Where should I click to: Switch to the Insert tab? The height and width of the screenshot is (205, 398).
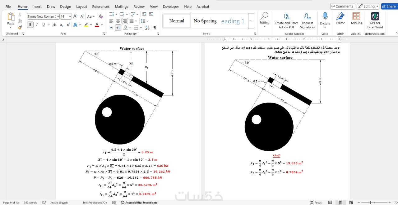(x=37, y=7)
